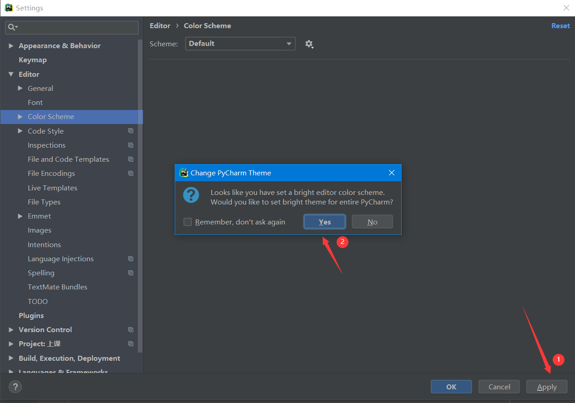Click the Editor breadcrumb
This screenshot has width=575, height=403.
[x=160, y=26]
